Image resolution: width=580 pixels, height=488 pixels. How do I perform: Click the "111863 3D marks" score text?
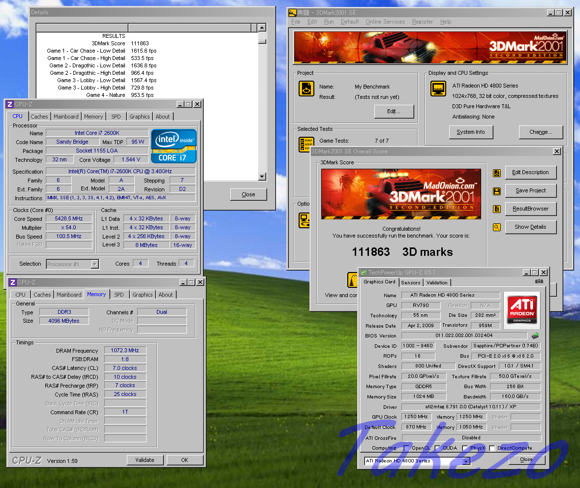(x=402, y=252)
